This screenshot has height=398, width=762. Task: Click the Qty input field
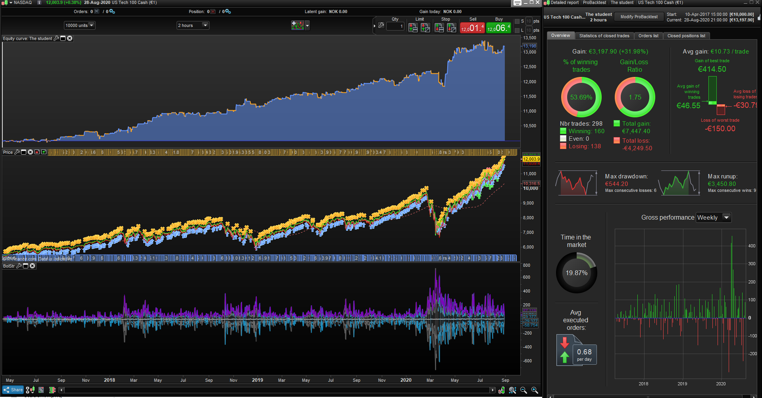tap(395, 27)
